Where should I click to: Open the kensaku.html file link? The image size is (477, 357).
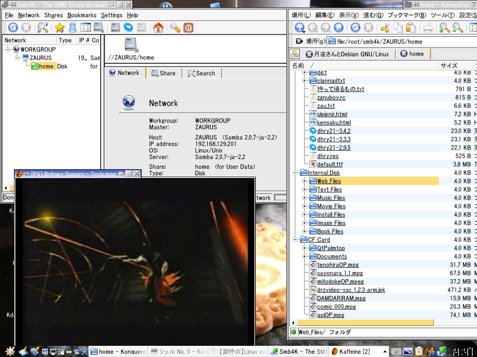pos(334,122)
